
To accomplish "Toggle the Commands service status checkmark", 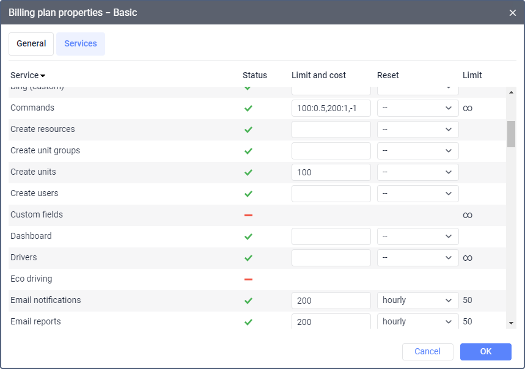I will pos(248,108).
